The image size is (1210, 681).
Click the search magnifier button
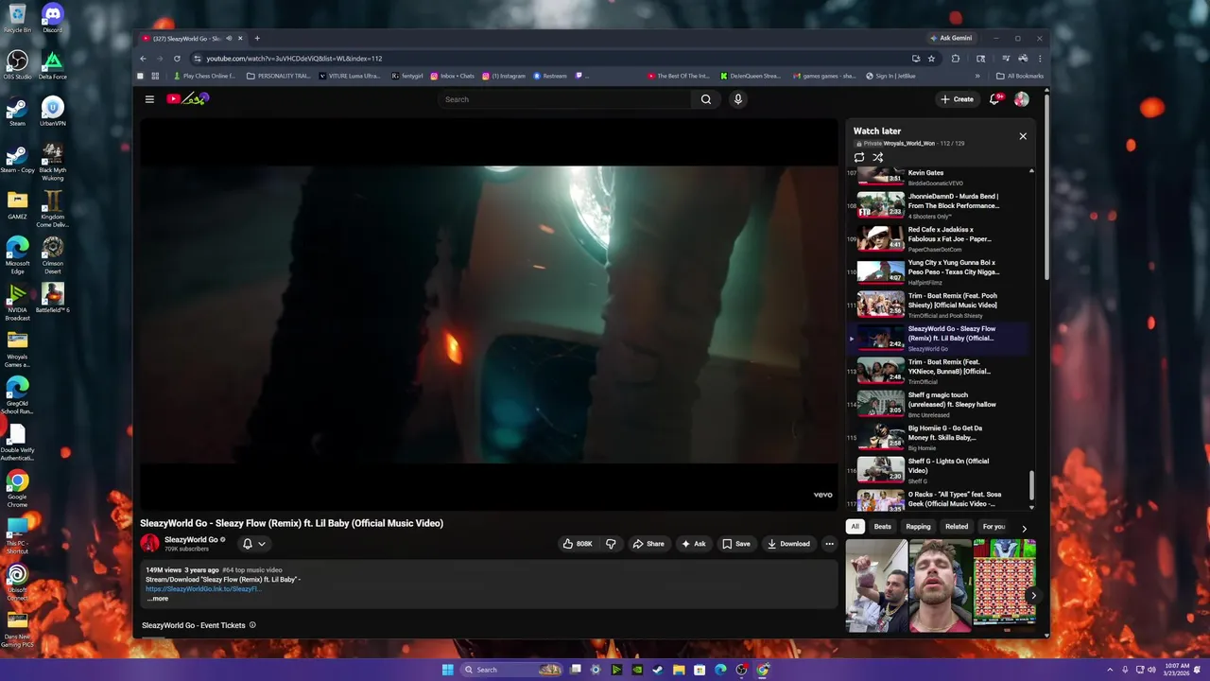point(706,99)
